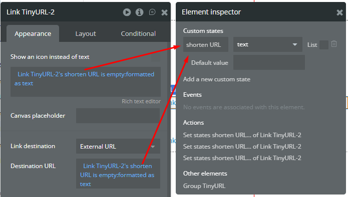The image size is (348, 197).
Task: Click the shorten URL state name field
Action: 206,44
